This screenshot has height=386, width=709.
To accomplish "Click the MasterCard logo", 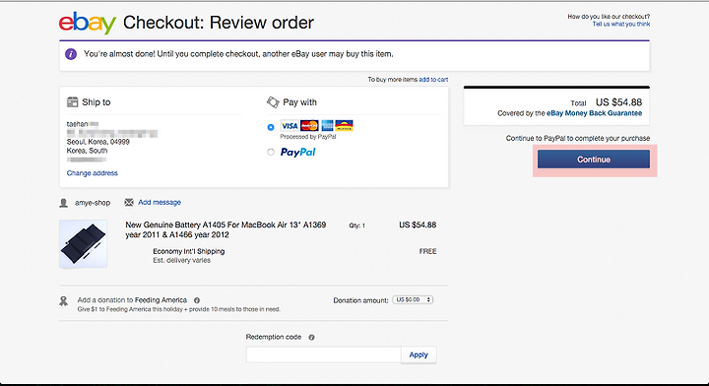I will coord(309,126).
